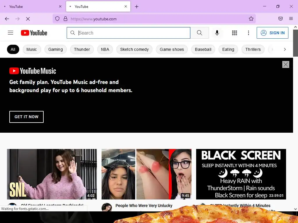
Task: Open the YouTube three-dot settings menu
Action: (x=249, y=33)
